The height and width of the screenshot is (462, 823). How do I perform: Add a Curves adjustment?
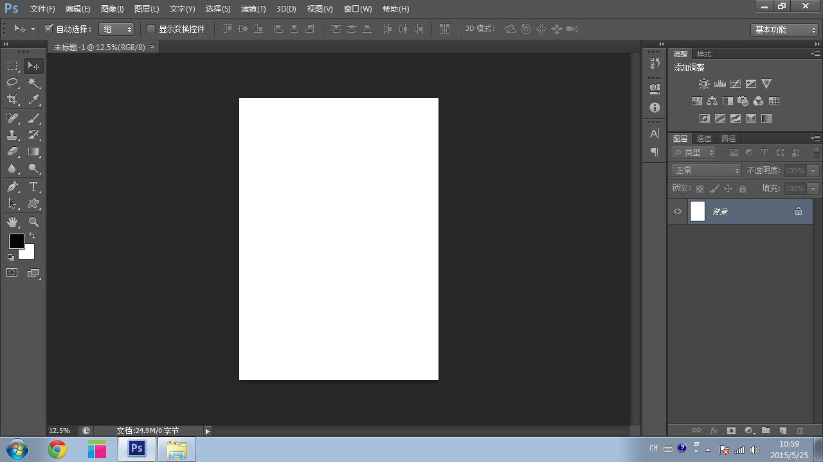tap(735, 83)
